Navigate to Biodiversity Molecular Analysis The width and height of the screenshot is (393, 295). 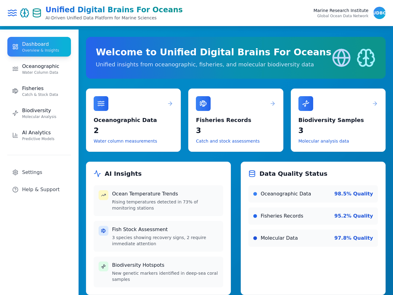pos(39,113)
